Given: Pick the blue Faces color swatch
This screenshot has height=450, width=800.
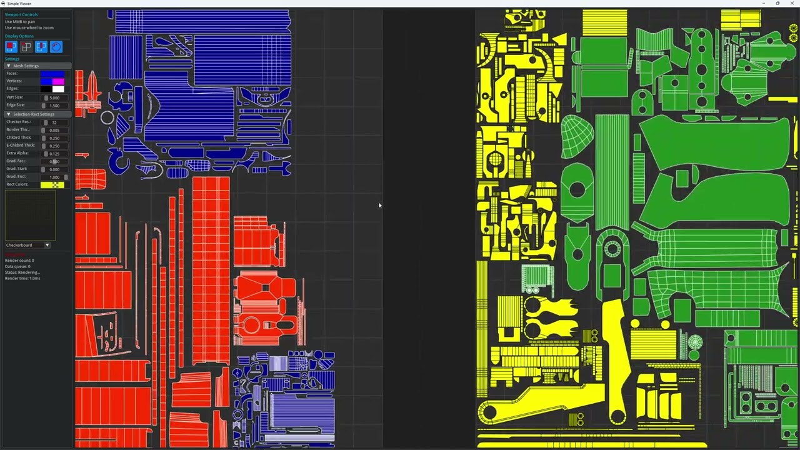Looking at the screenshot, I should [52, 73].
